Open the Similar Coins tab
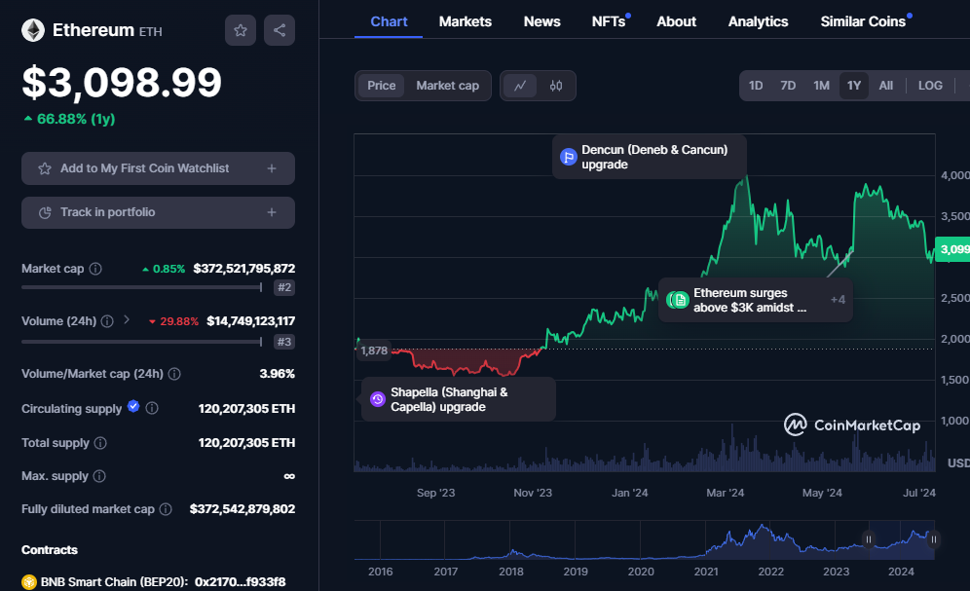The width and height of the screenshot is (970, 591). tap(863, 21)
